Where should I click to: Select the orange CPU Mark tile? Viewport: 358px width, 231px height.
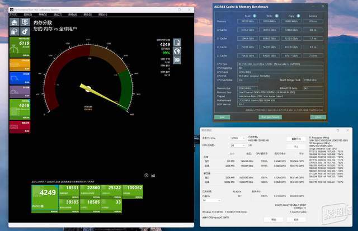(20, 64)
